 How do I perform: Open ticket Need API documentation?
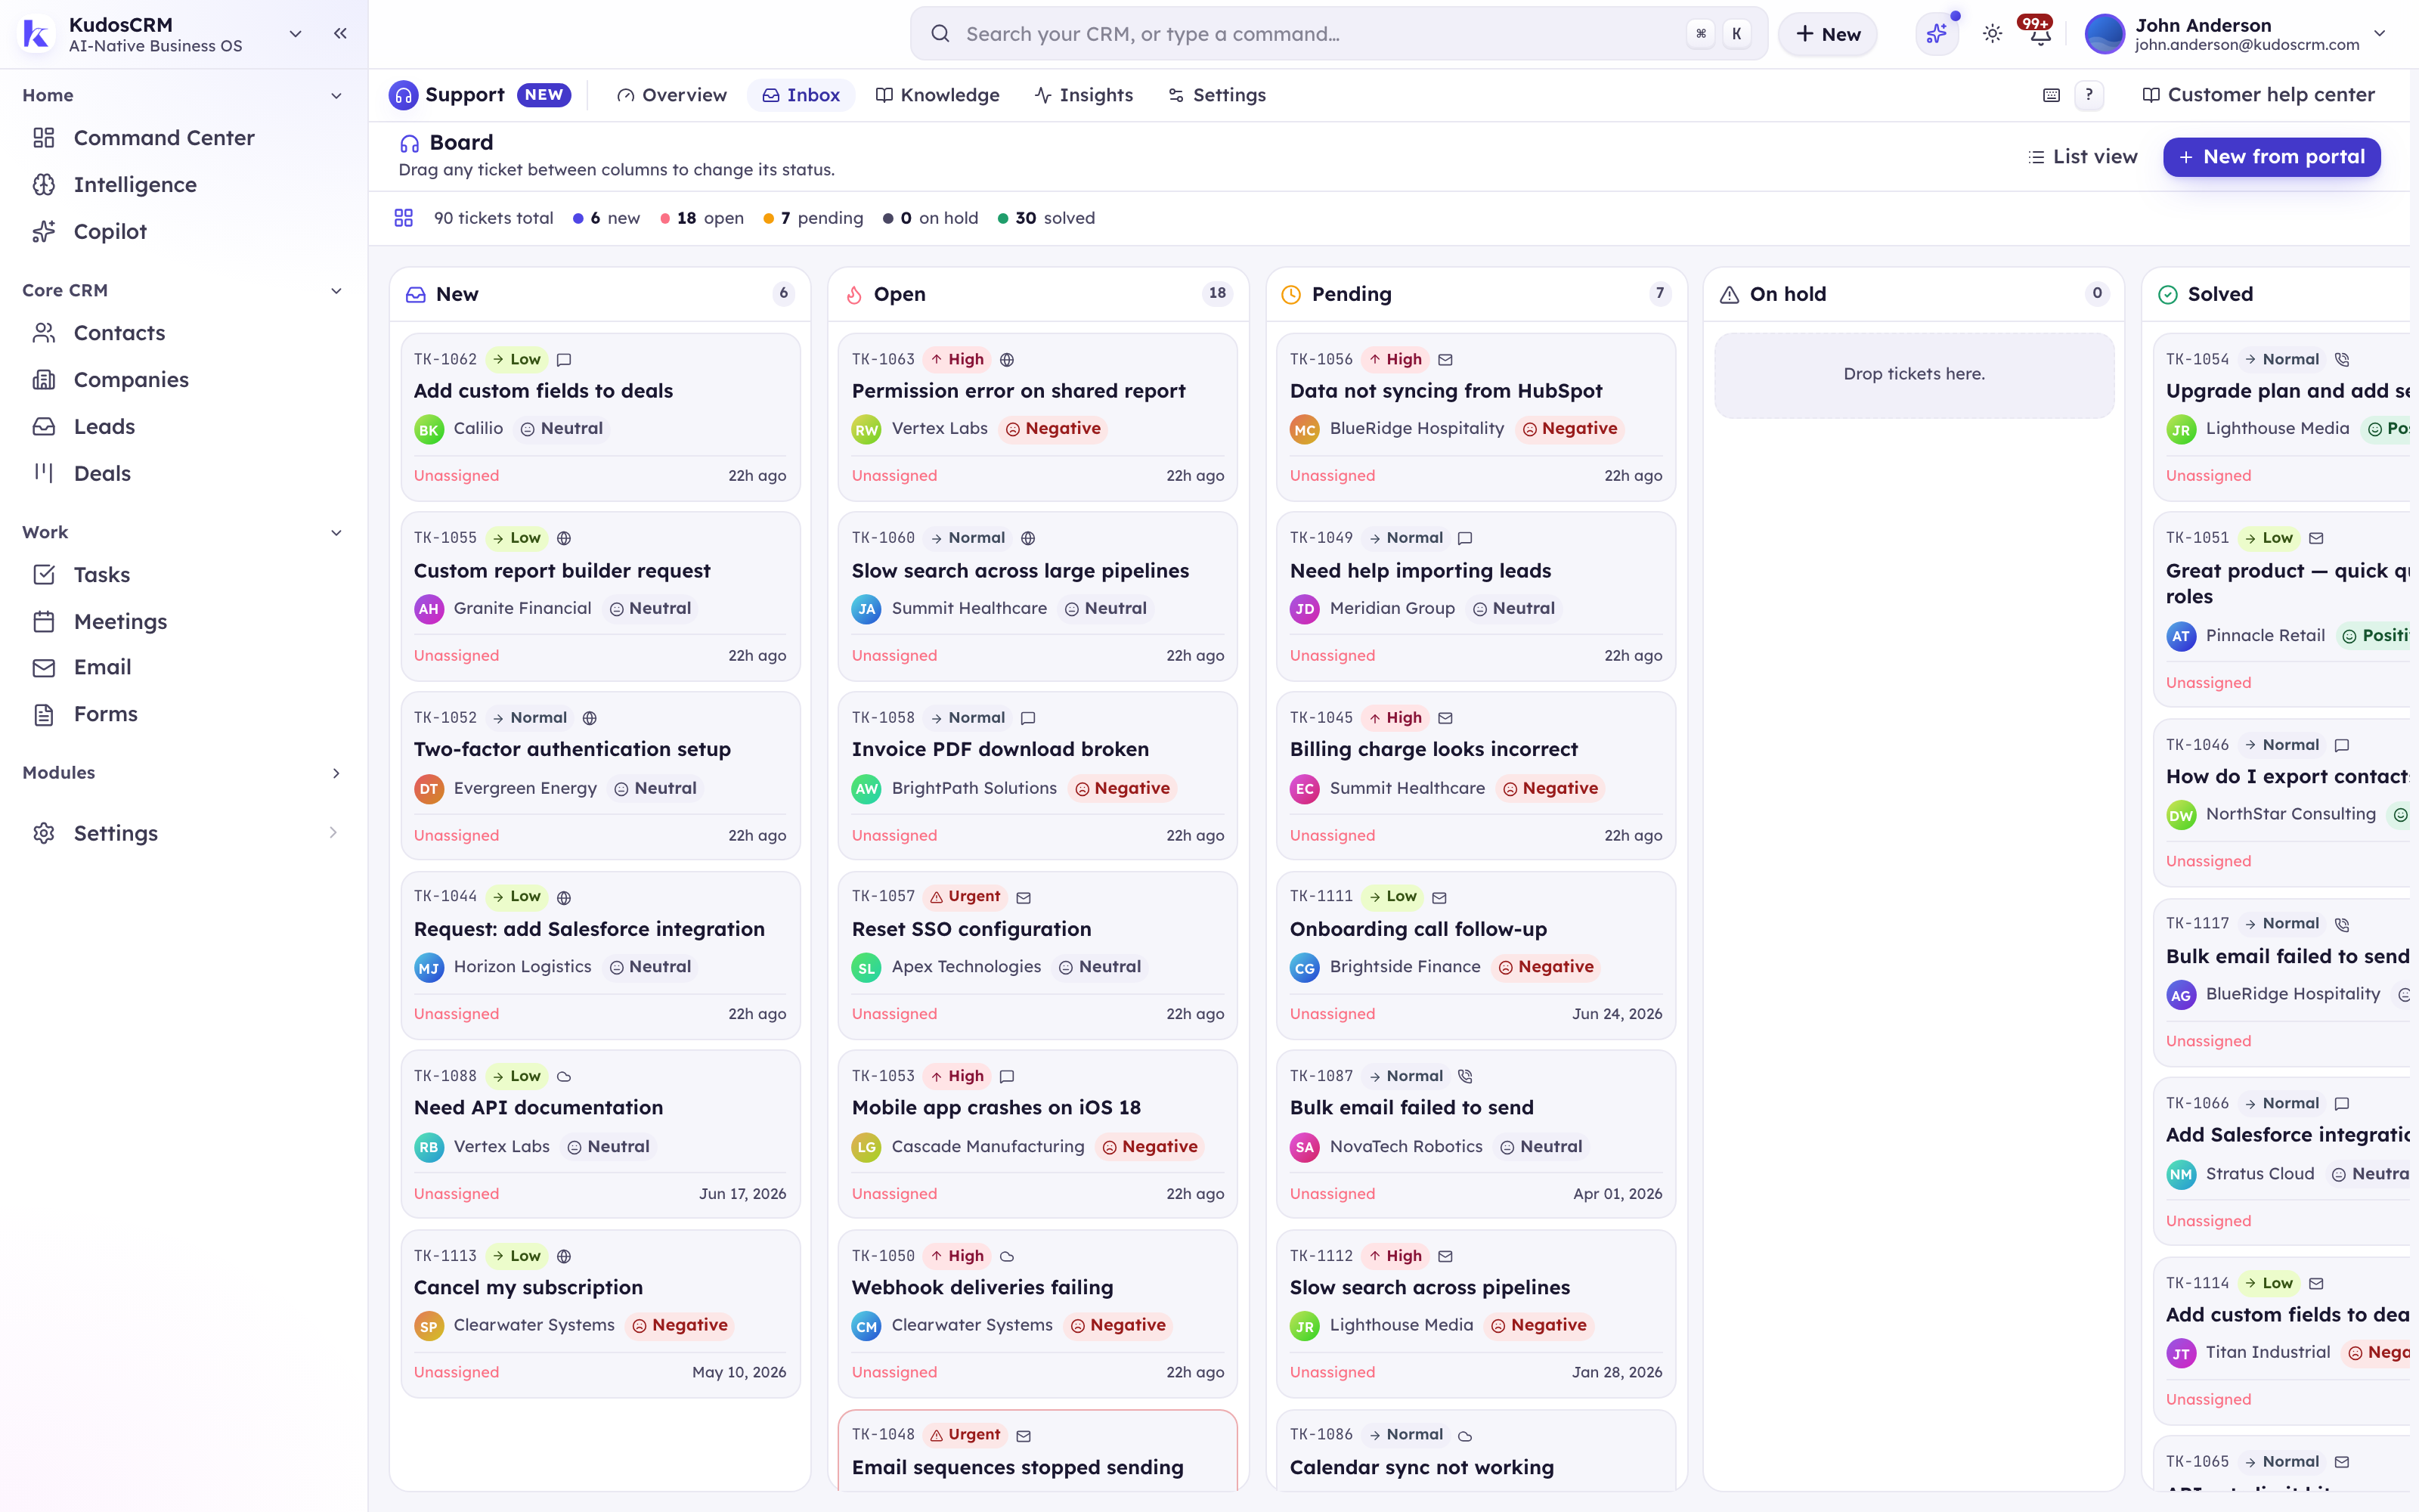pos(599,1134)
